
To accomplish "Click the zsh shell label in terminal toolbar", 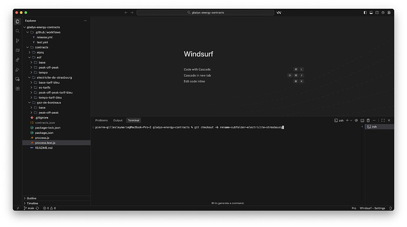I will (339, 120).
